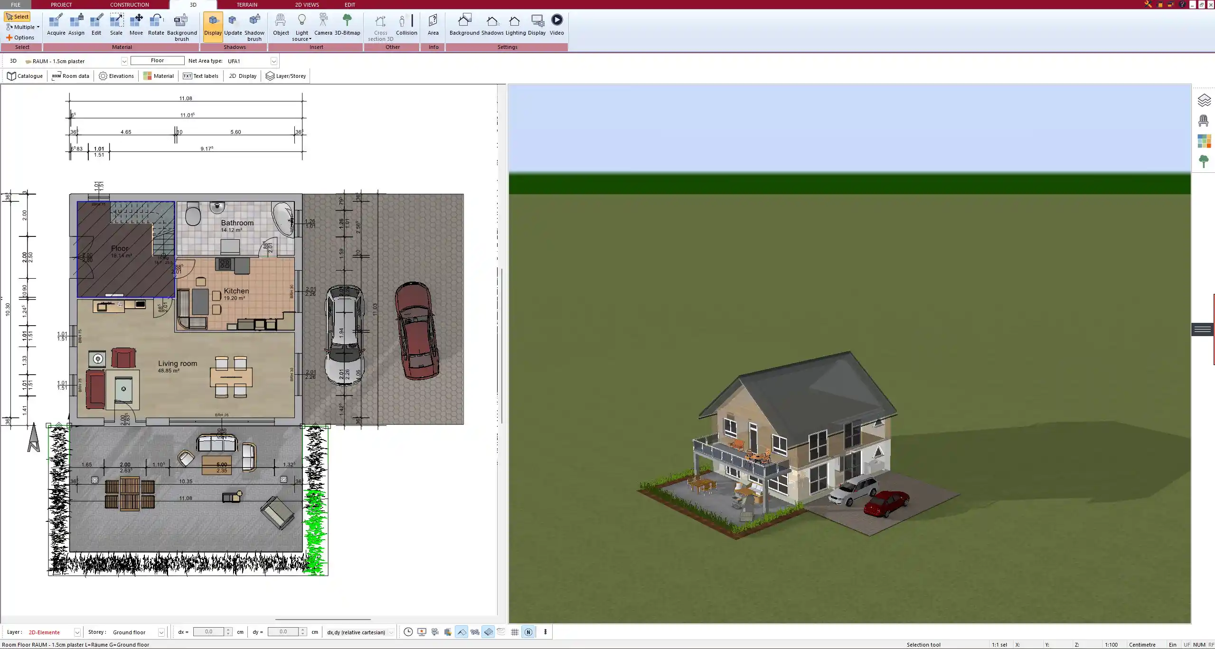The width and height of the screenshot is (1215, 649).
Task: Toggle the Shadows Display button
Action: tap(213, 27)
